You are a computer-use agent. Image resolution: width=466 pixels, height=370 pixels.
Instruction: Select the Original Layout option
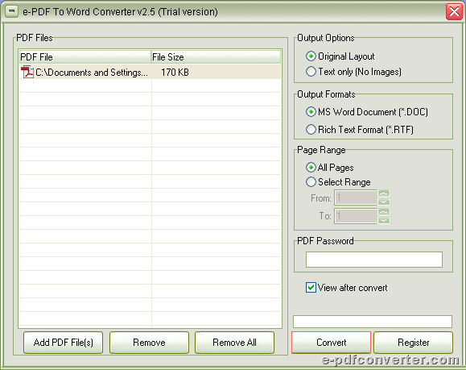[311, 56]
